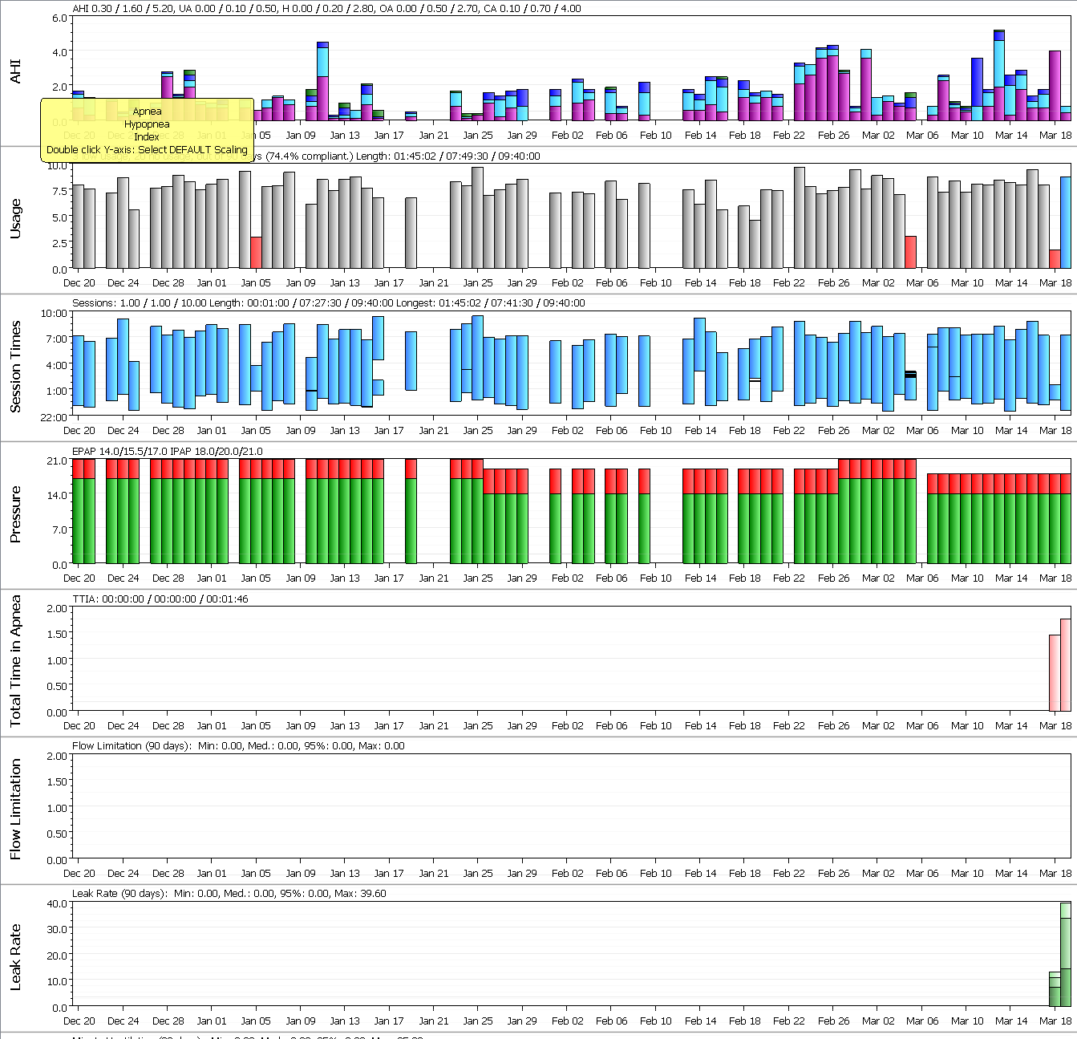Click the Pressure Y-axis title

pos(16,514)
